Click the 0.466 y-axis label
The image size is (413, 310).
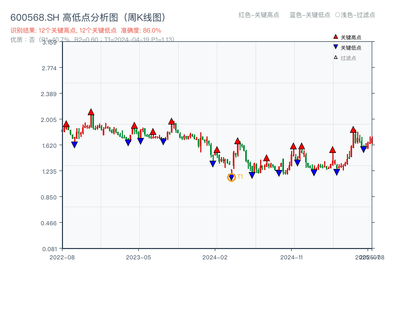(x=49, y=223)
